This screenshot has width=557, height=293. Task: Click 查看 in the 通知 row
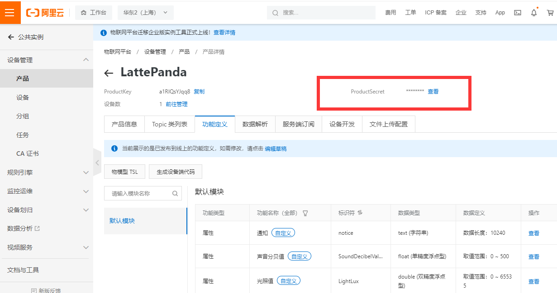[x=534, y=233]
